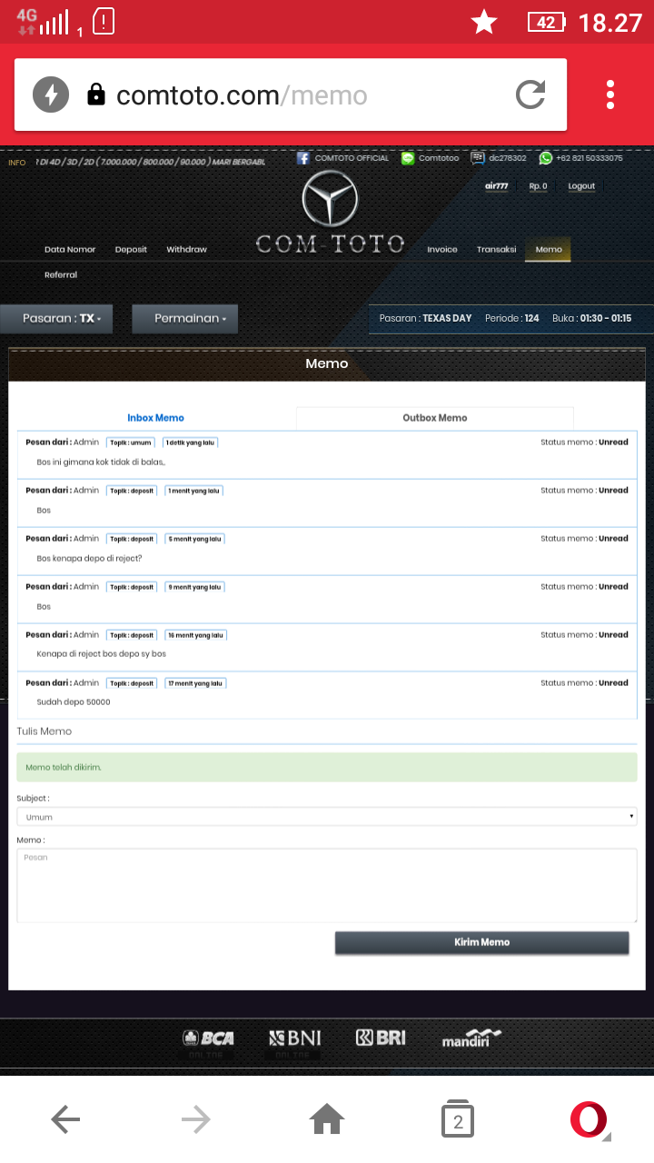Open the tab switcher showing 2 tabs

tap(458, 1119)
